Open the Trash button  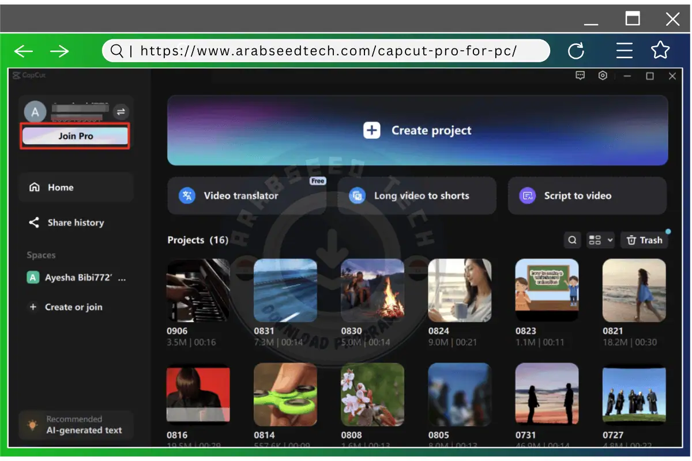[644, 240]
